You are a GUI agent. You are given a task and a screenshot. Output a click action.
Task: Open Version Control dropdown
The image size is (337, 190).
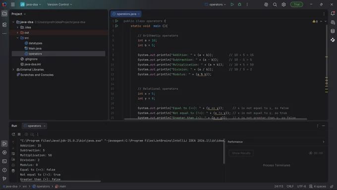[x=59, y=4]
